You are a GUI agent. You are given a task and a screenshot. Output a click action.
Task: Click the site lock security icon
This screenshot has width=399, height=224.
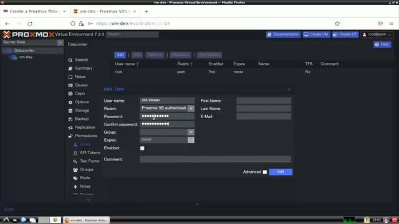[81, 24]
